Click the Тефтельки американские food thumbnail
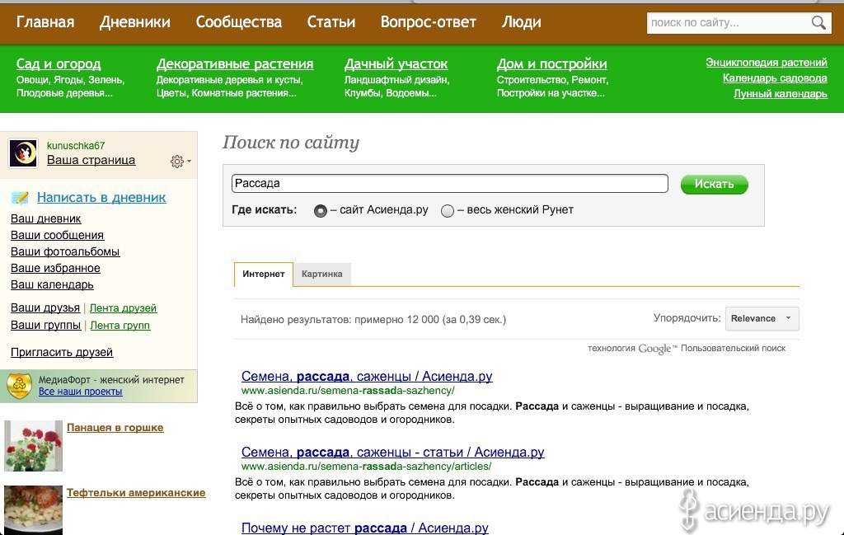Viewport: 844px width, 535px height. (x=33, y=509)
